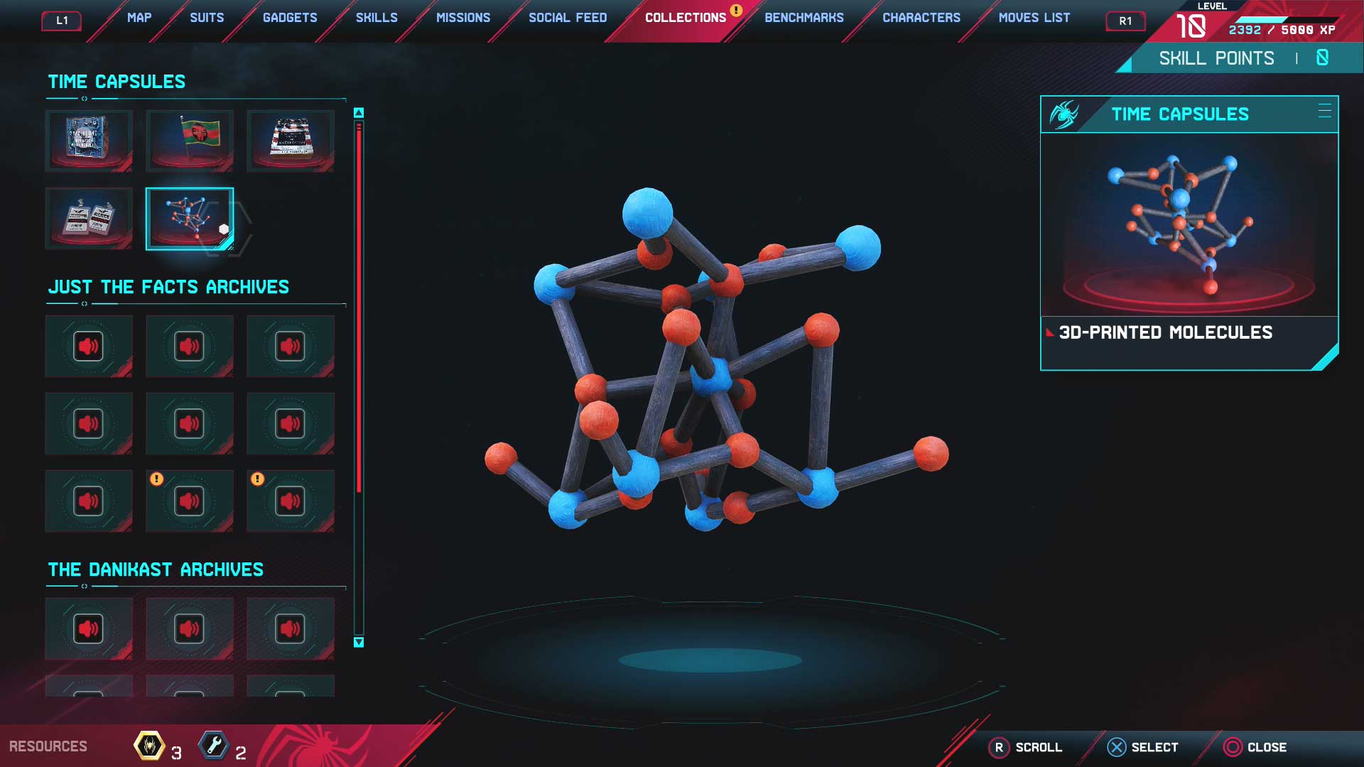
Task: Click the 3D-Printed Molecules title
Action: coord(1165,332)
